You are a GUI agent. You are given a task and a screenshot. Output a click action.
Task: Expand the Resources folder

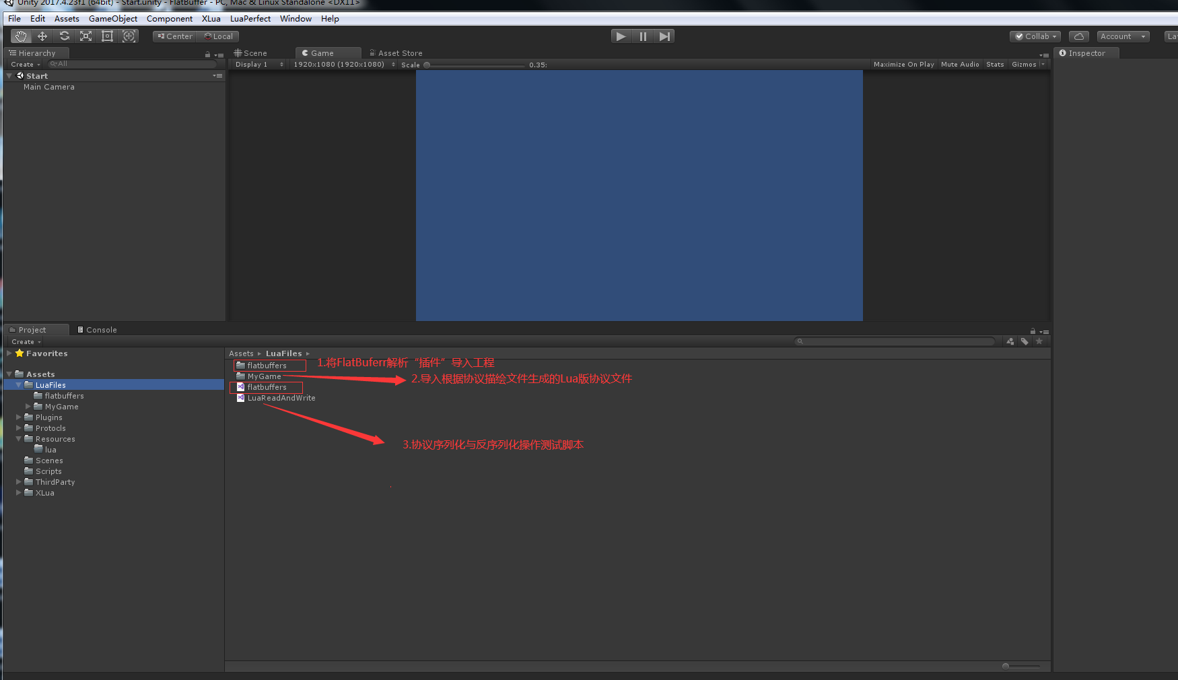(x=18, y=438)
